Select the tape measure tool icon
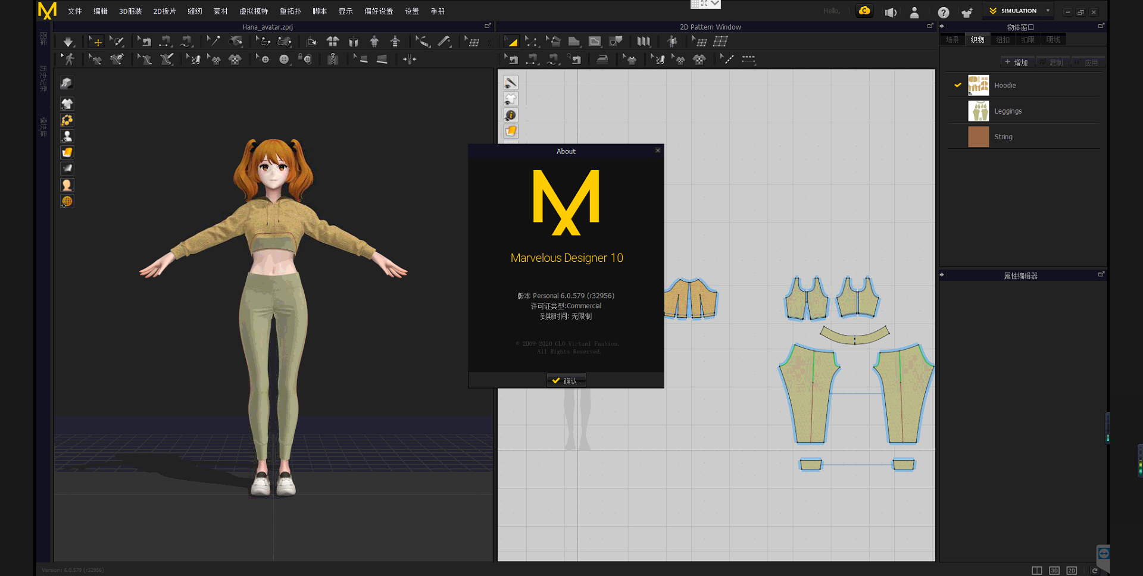 point(444,41)
